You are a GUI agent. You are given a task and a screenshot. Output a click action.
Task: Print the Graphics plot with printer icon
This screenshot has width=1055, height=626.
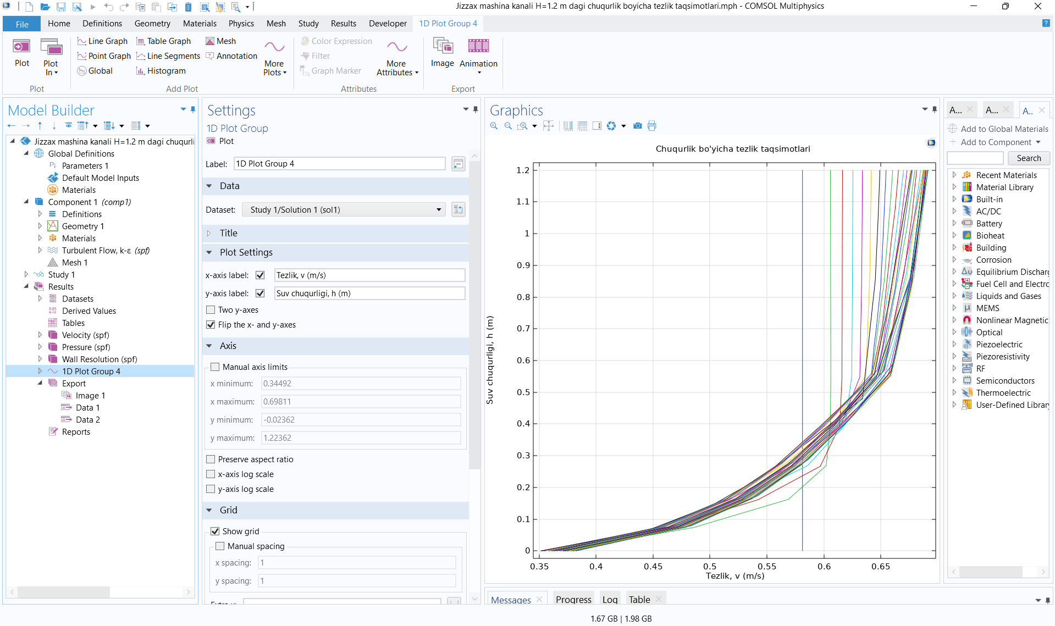(x=651, y=126)
